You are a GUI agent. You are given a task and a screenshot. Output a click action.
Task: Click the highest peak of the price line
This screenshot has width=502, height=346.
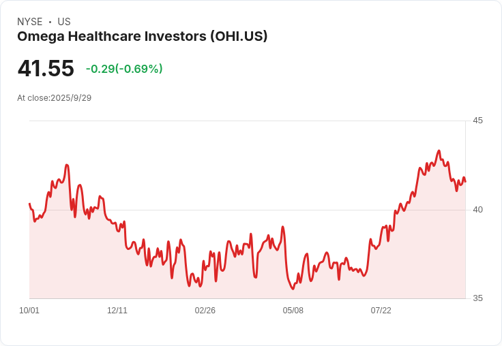[x=439, y=151]
